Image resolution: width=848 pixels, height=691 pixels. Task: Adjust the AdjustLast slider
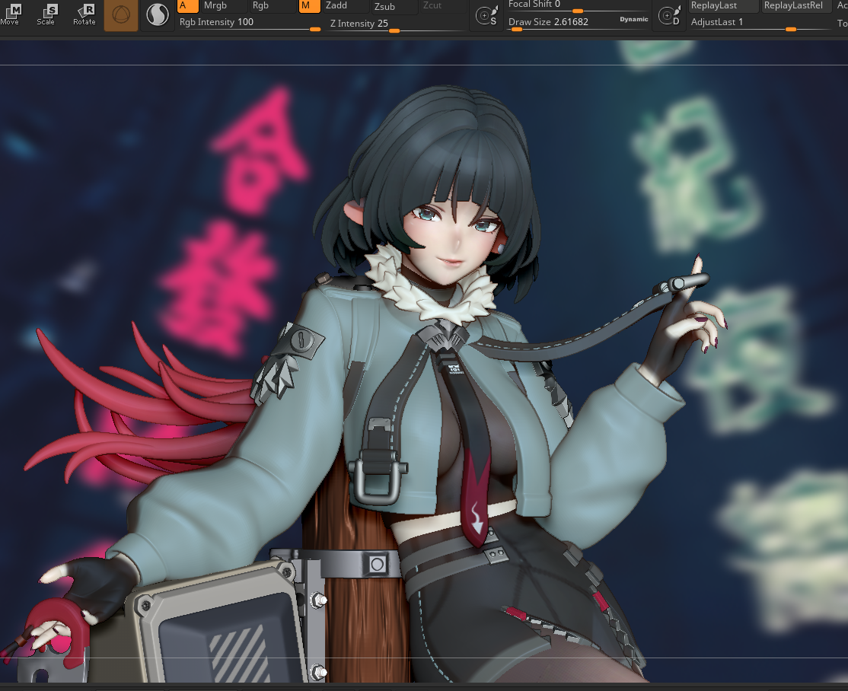coord(760,24)
